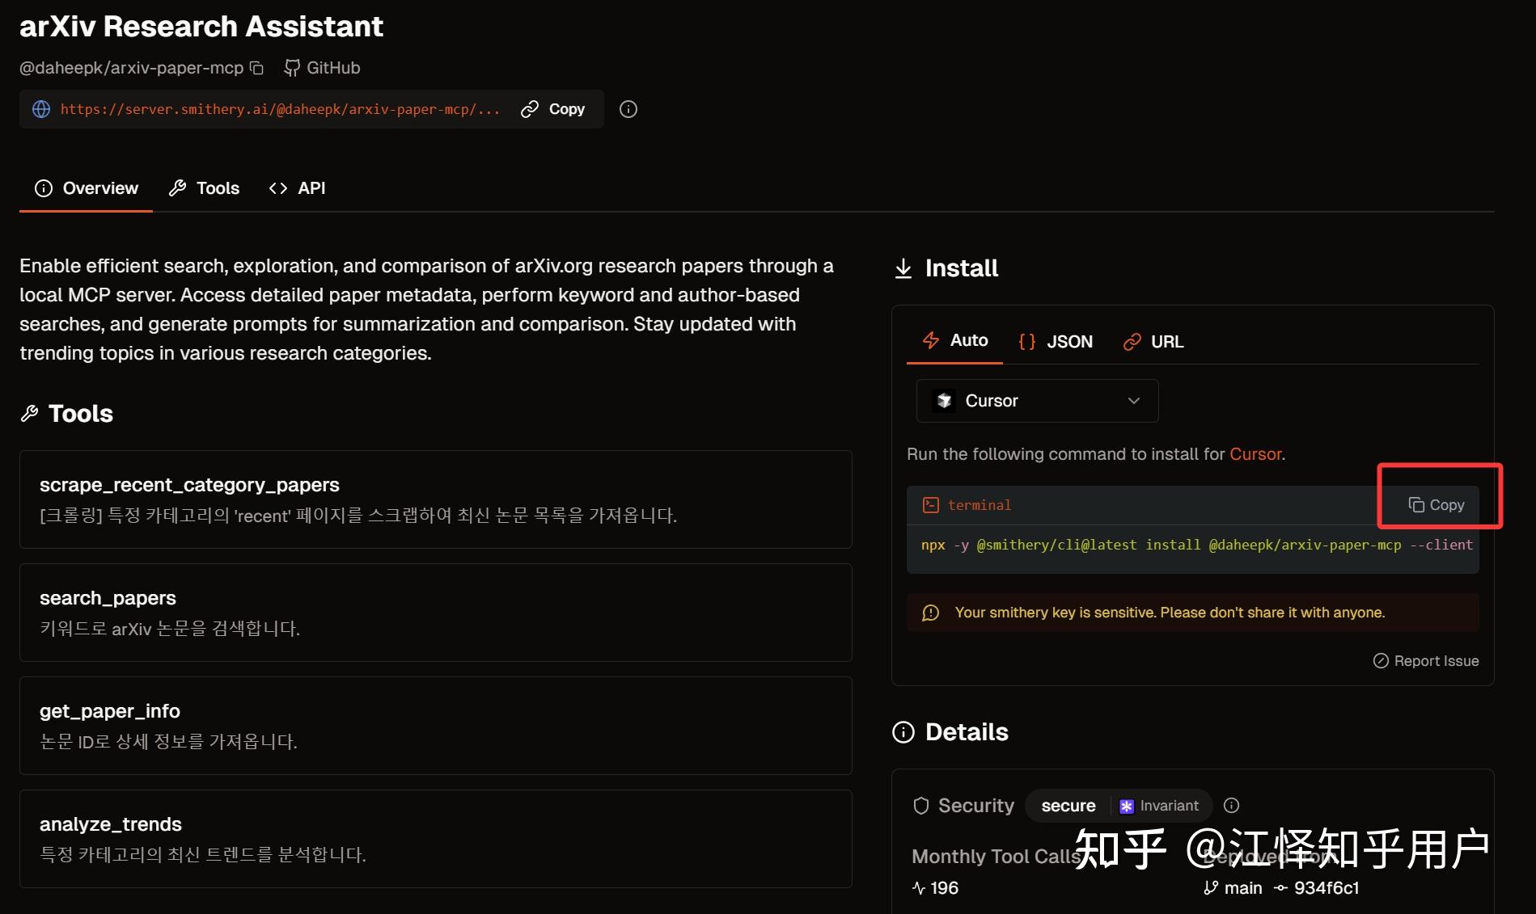Click the terminal icon in code block
This screenshot has height=914, width=1536.
pyautogui.click(x=931, y=505)
